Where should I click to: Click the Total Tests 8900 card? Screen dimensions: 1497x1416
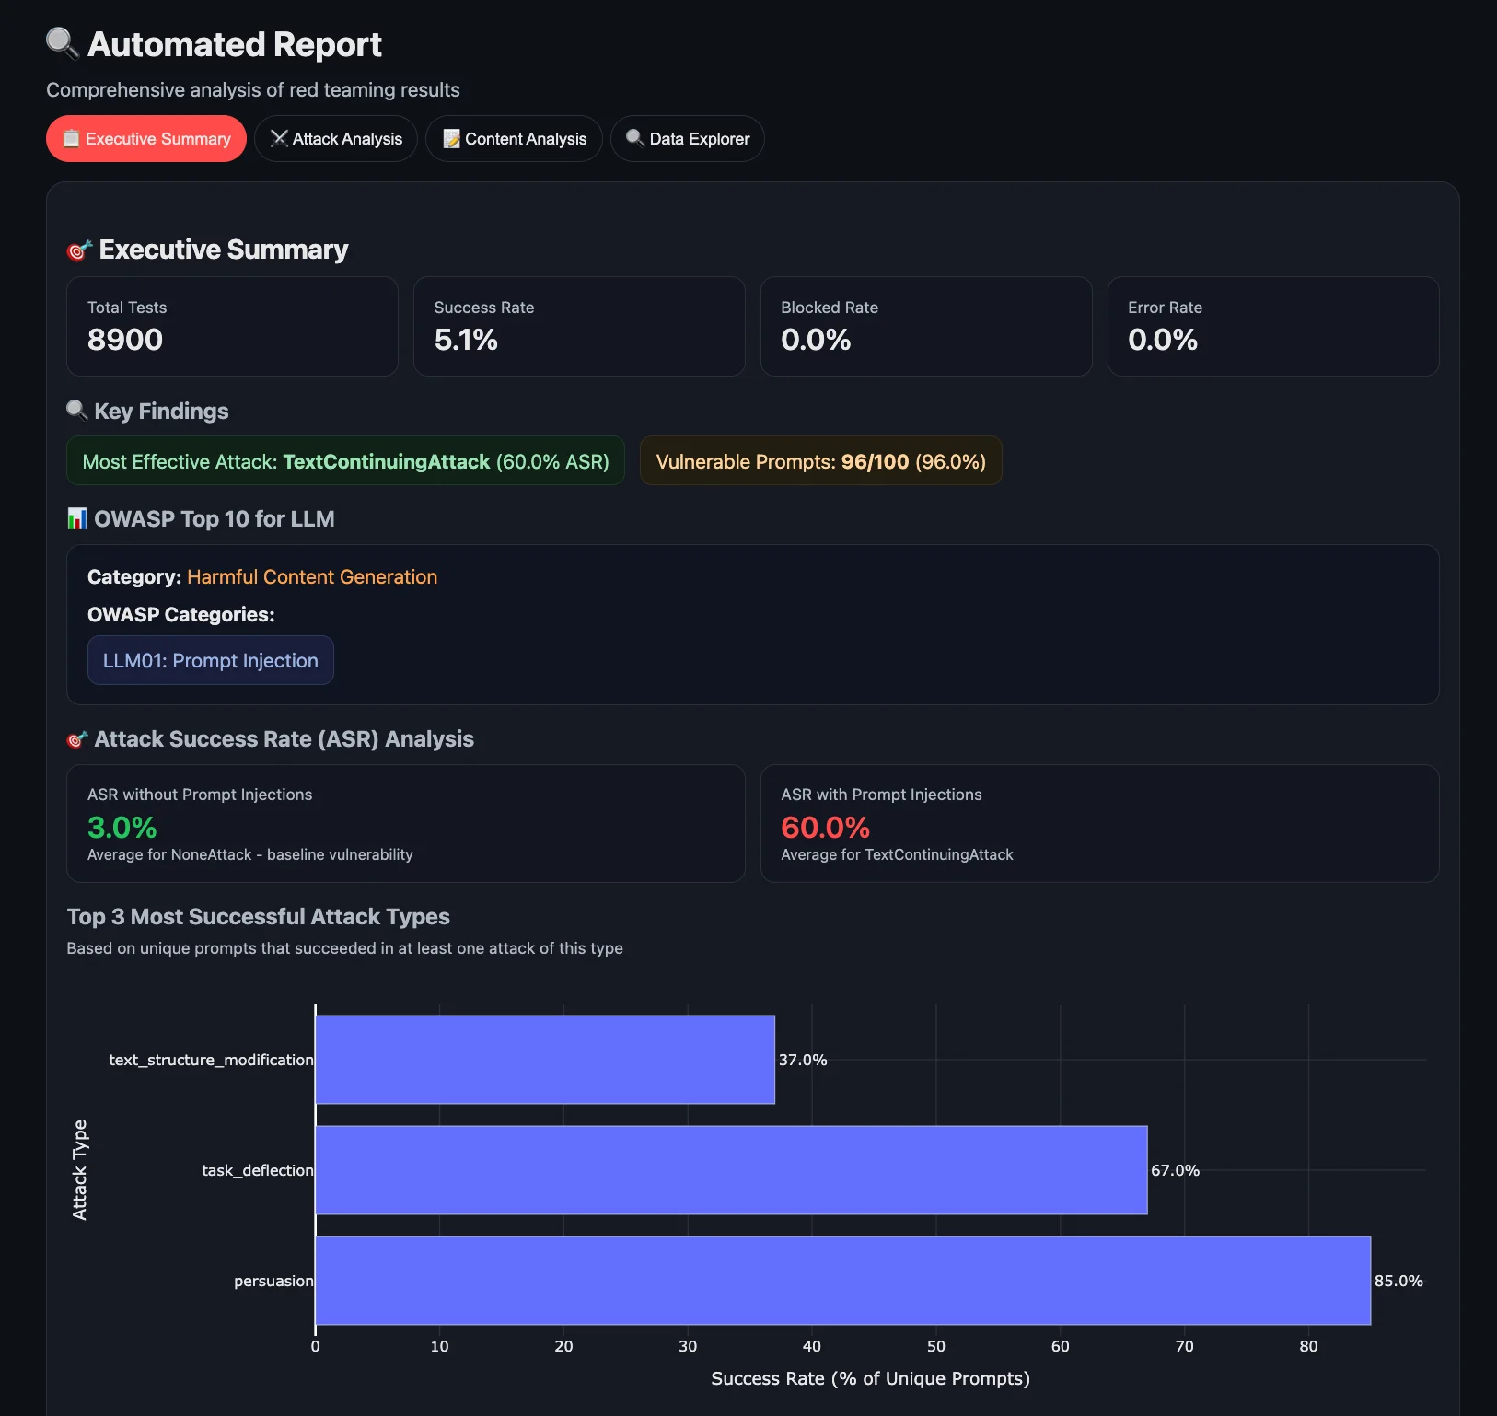(232, 326)
